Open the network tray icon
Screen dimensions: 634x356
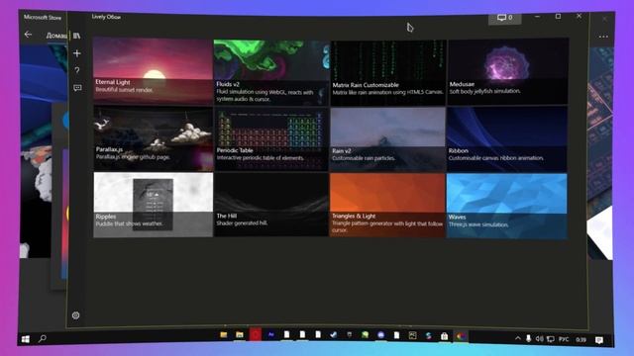click(x=551, y=339)
